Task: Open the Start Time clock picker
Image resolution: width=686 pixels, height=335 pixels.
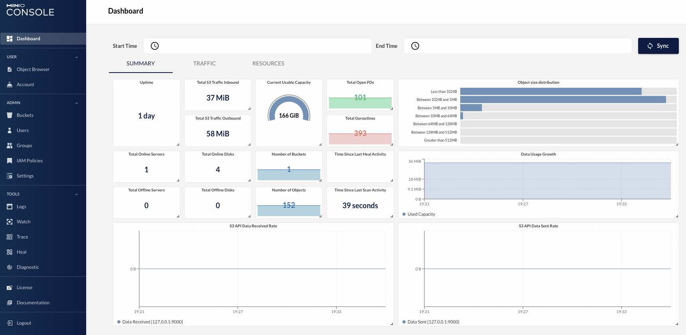Action: [155, 46]
